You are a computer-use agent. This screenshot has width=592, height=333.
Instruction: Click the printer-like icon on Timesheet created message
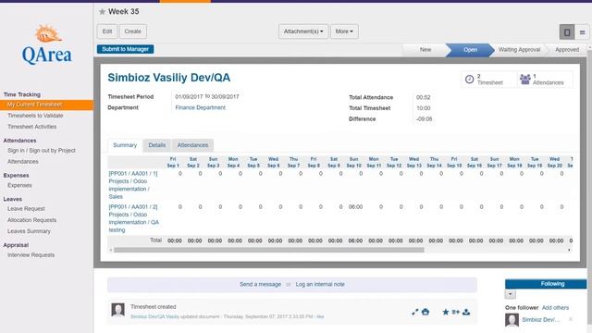click(425, 312)
